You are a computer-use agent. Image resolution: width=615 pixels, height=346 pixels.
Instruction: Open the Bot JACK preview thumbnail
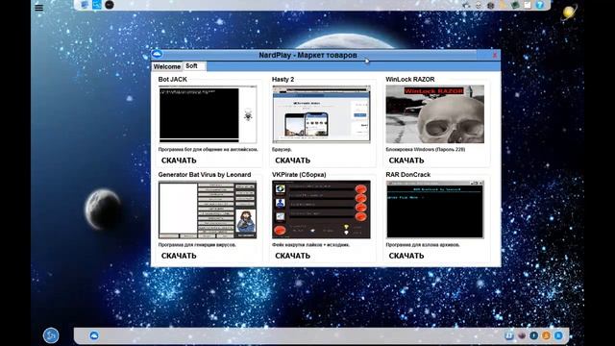pos(208,114)
